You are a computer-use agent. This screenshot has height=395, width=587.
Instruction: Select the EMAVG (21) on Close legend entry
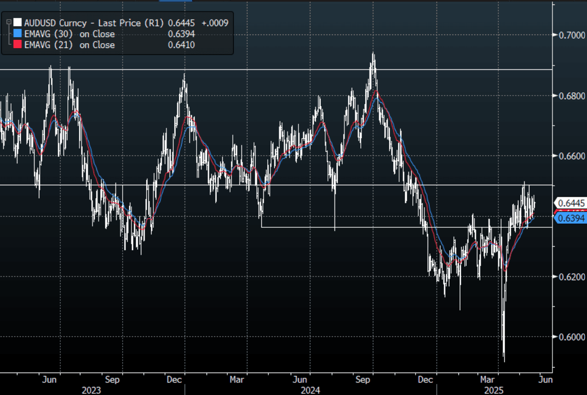point(70,45)
